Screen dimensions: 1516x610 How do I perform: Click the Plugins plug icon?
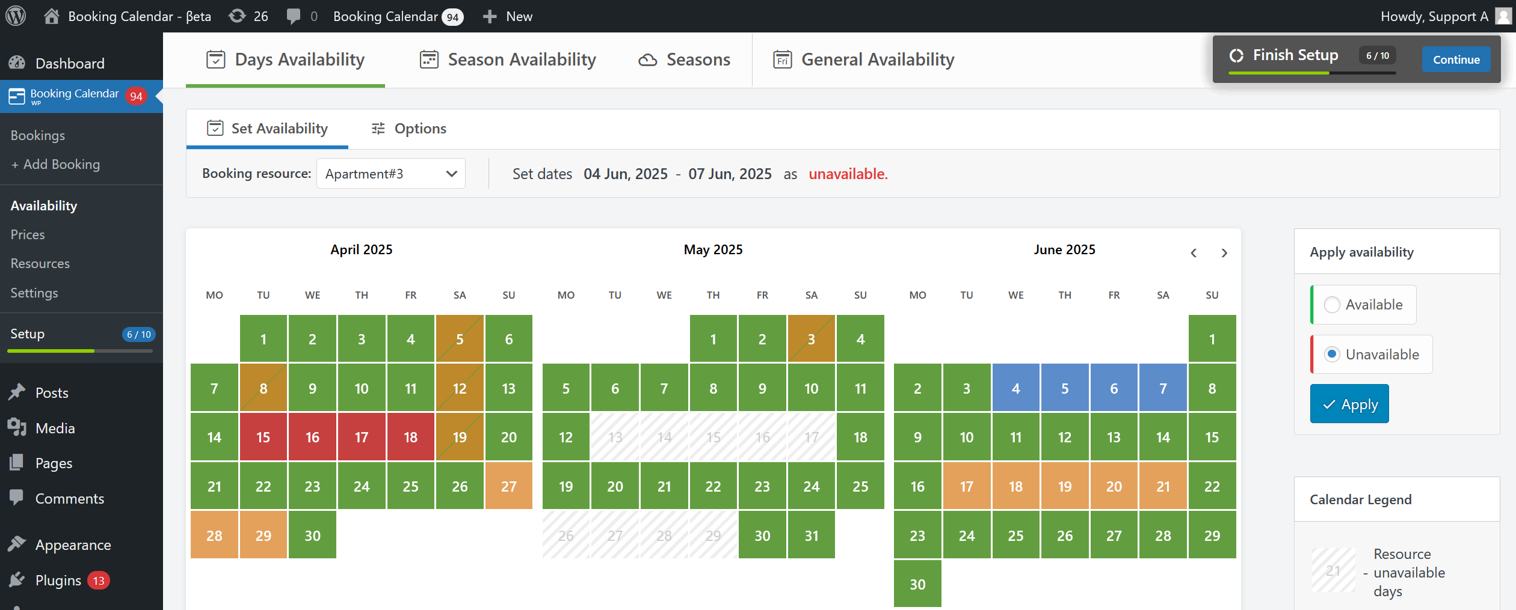17,580
